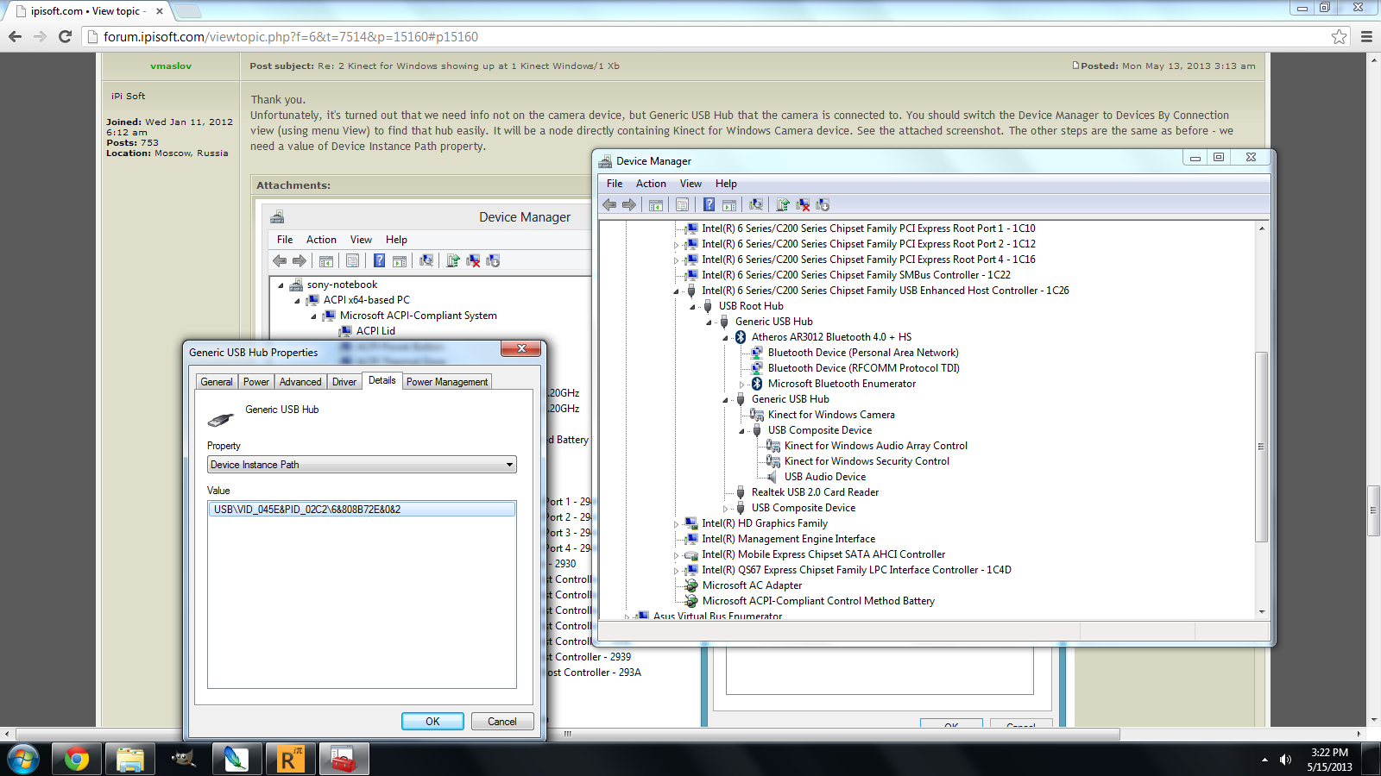Switch to Power Management tab
This screenshot has width=1381, height=776.
pos(447,382)
